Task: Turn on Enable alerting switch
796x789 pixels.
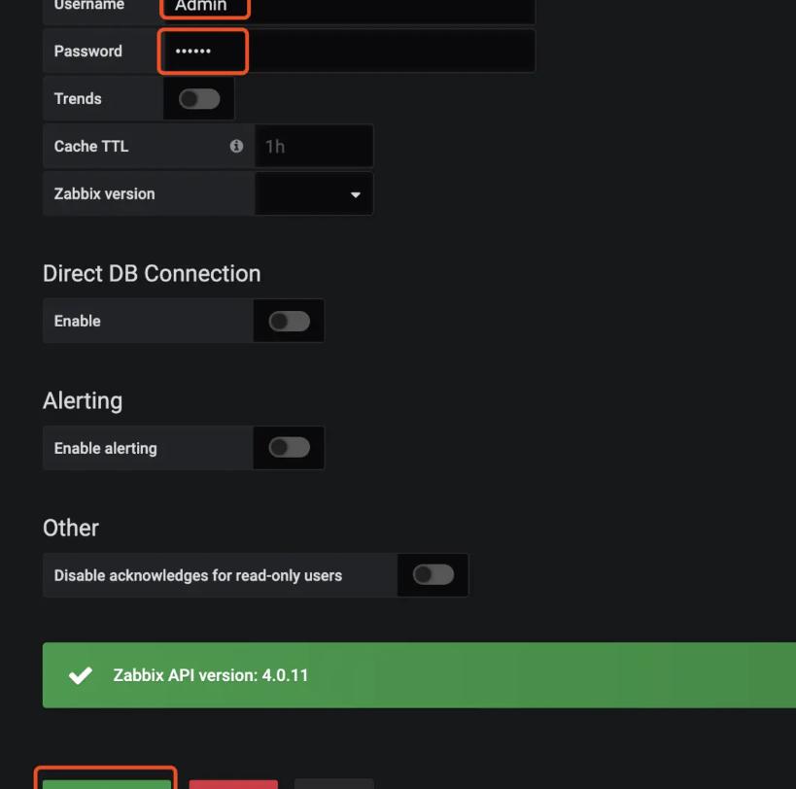Action: (x=289, y=448)
